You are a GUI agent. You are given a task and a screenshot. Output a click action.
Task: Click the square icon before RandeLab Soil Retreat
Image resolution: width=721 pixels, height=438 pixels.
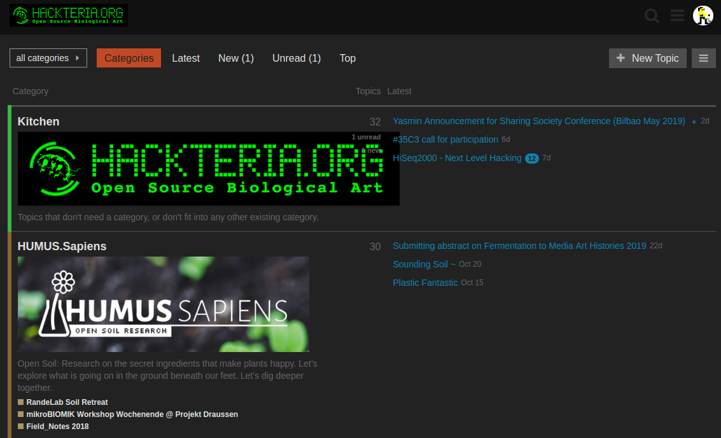click(x=21, y=402)
